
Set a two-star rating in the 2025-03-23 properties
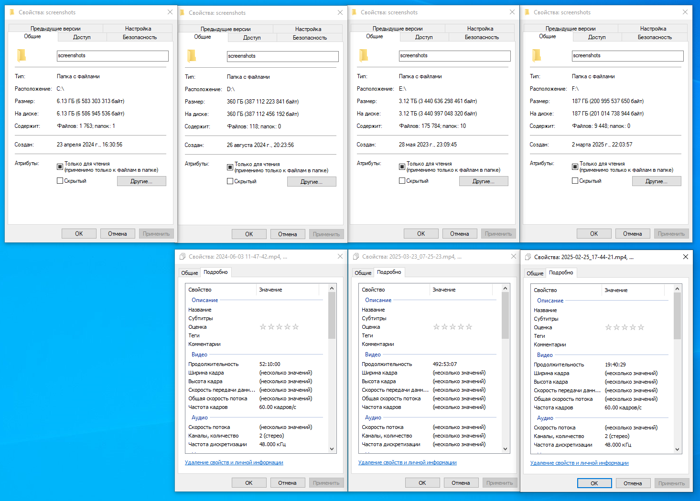444,327
